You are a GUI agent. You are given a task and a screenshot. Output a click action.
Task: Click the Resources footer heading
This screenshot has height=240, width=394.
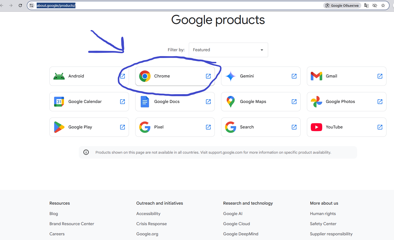click(x=60, y=203)
